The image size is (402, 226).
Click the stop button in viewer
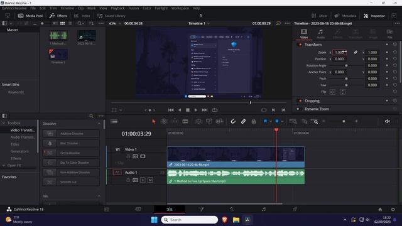click(x=188, y=110)
